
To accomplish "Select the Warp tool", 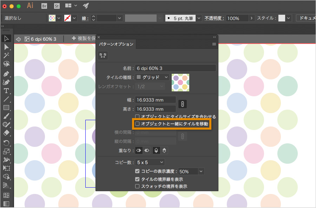I will pos(6,160).
